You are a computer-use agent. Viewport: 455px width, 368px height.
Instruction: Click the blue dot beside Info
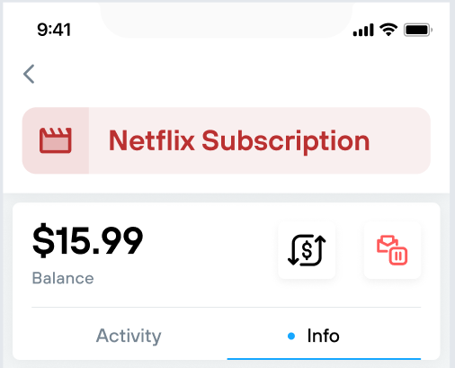tap(291, 336)
